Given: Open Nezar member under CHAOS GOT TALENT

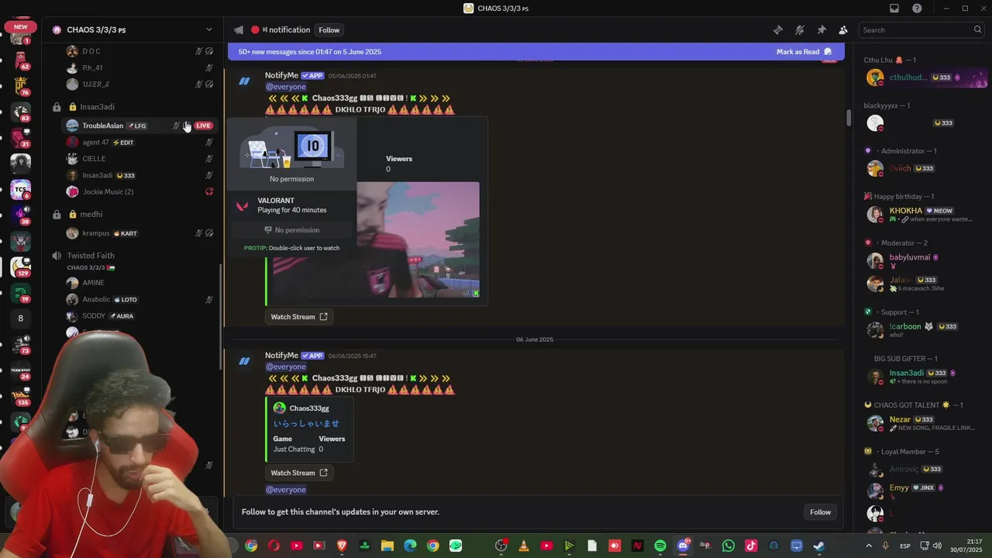Looking at the screenshot, I should point(925,423).
